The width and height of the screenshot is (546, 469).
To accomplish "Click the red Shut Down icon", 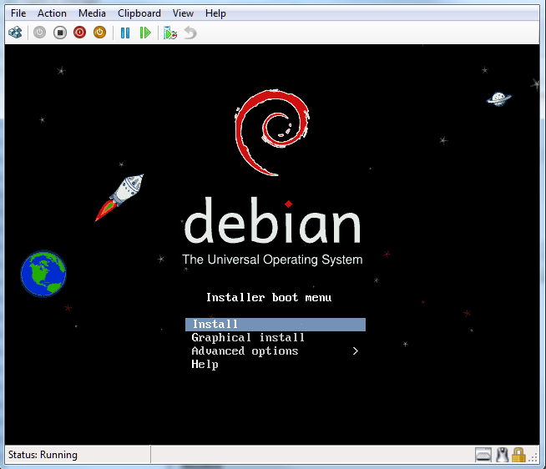I will (80, 33).
